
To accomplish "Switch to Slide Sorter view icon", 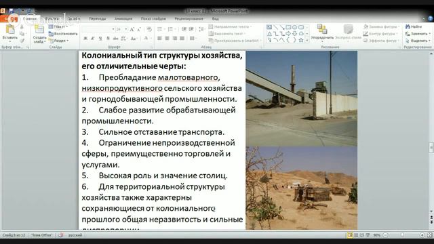I will [356, 235].
